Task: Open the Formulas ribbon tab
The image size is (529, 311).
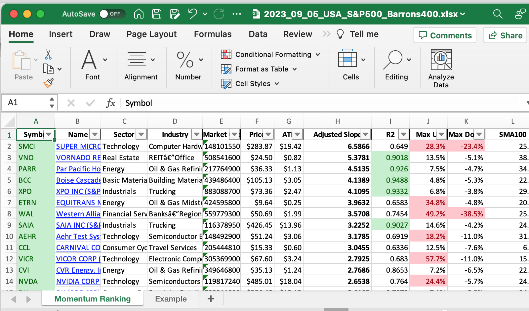Action: pyautogui.click(x=213, y=34)
